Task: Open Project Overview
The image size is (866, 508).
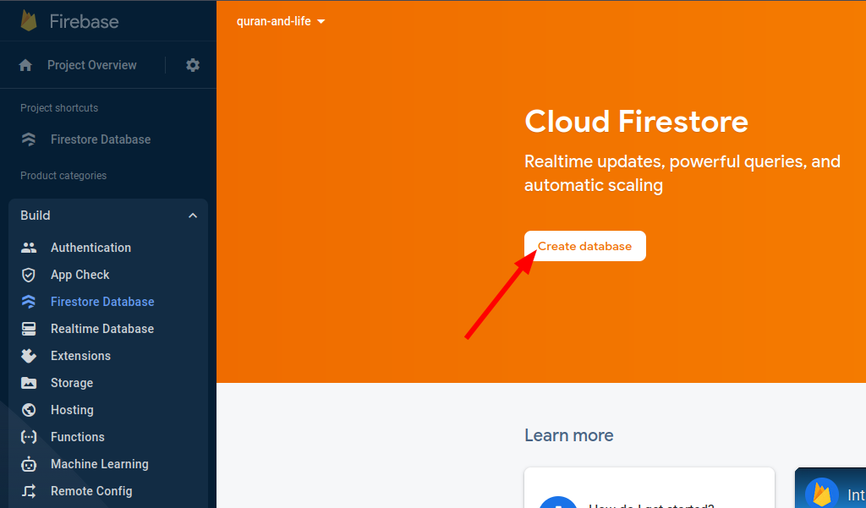Action: point(91,65)
